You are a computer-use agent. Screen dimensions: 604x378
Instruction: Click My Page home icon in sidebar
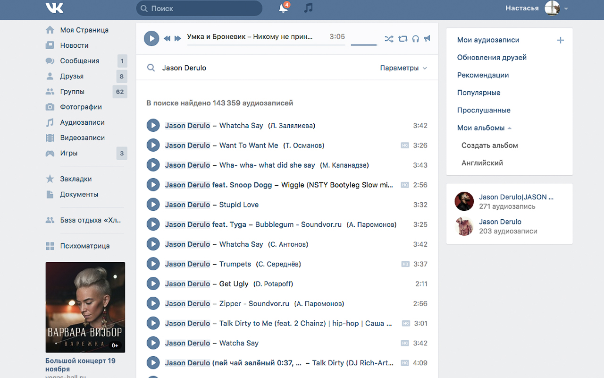[50, 30]
